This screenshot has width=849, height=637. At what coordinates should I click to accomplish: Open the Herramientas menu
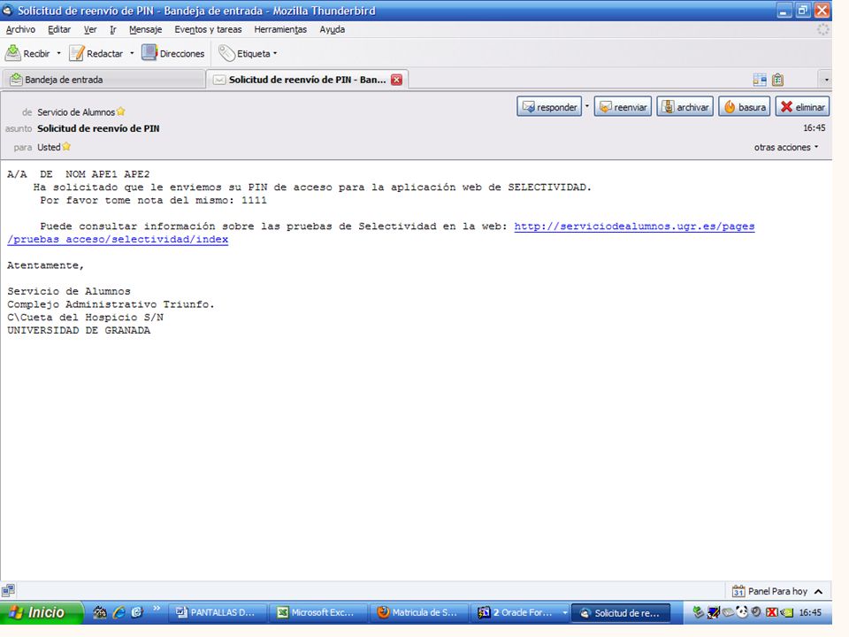pyautogui.click(x=280, y=29)
